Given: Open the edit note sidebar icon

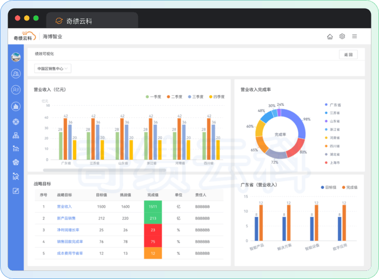Looking at the screenshot, I should tap(16, 190).
